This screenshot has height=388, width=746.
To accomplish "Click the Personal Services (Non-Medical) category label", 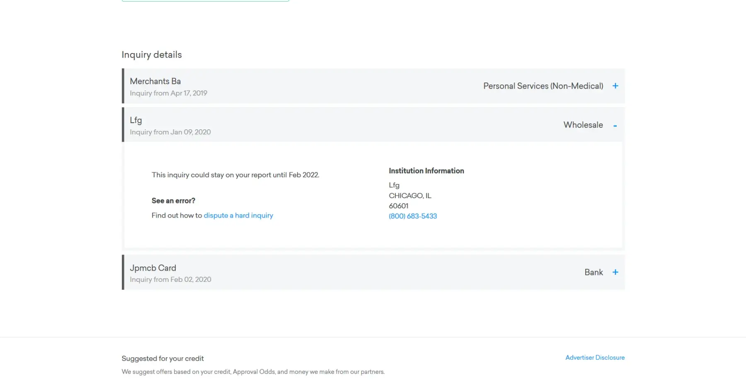I will [x=543, y=86].
